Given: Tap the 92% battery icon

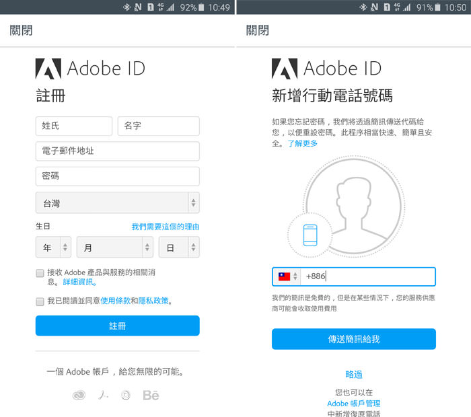Looking at the screenshot, I should [x=201, y=7].
